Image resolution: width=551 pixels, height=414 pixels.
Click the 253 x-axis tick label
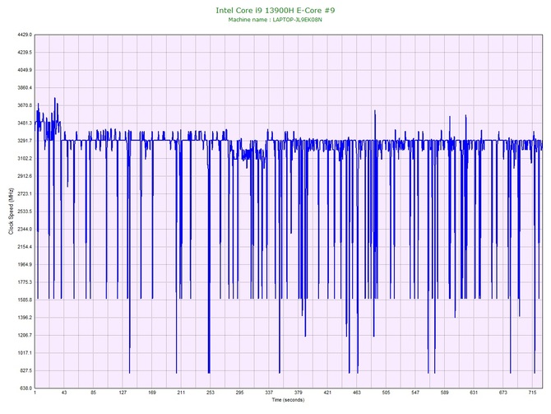211,393
